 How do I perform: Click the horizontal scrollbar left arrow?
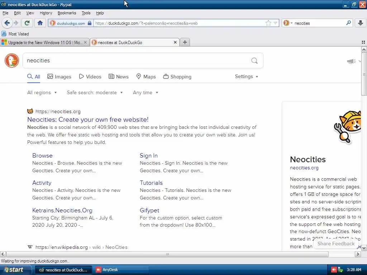click(x=3, y=254)
